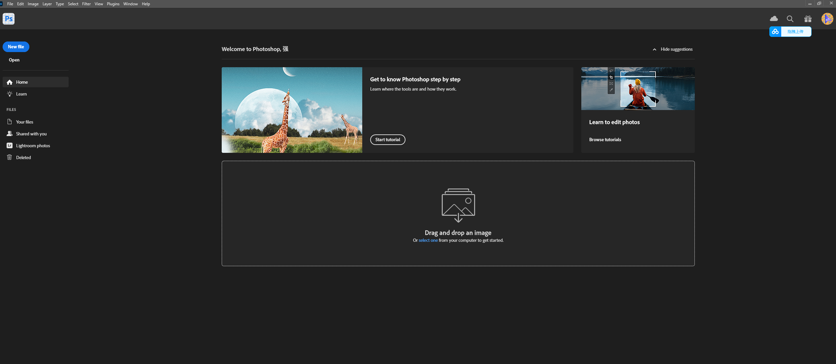
Task: Open the Your files label
Action: (x=25, y=122)
